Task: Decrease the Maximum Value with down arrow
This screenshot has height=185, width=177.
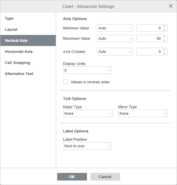Action: 164,40
